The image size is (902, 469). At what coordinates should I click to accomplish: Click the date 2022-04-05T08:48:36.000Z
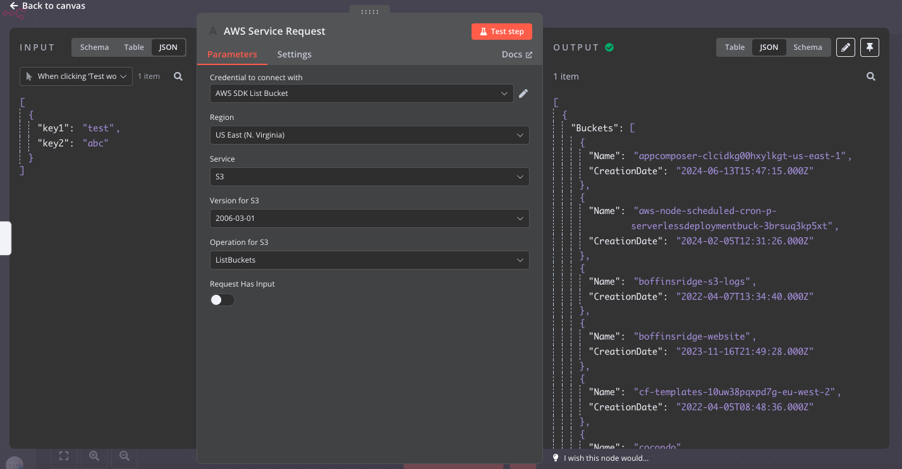(x=745, y=407)
